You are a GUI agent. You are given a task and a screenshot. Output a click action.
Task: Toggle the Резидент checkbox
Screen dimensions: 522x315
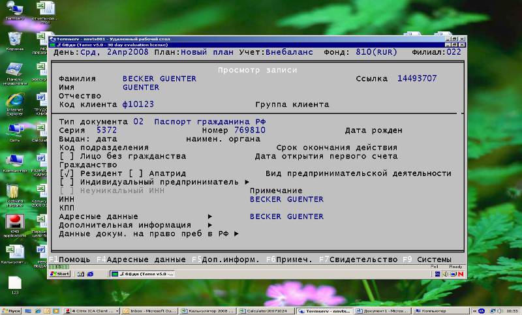pos(67,173)
